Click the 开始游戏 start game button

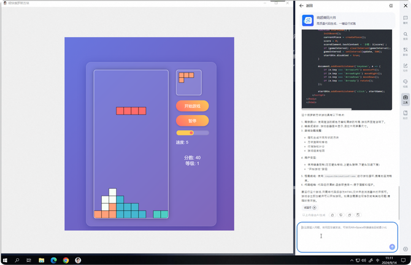193,106
